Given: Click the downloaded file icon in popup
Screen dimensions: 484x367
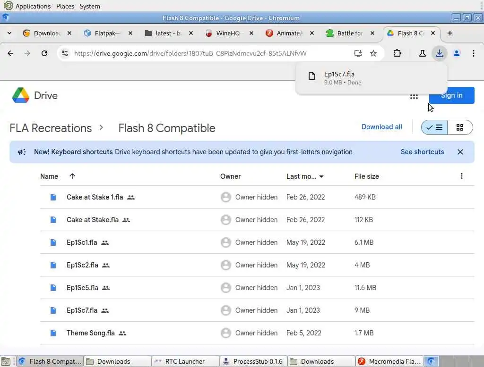Looking at the screenshot, I should (312, 76).
